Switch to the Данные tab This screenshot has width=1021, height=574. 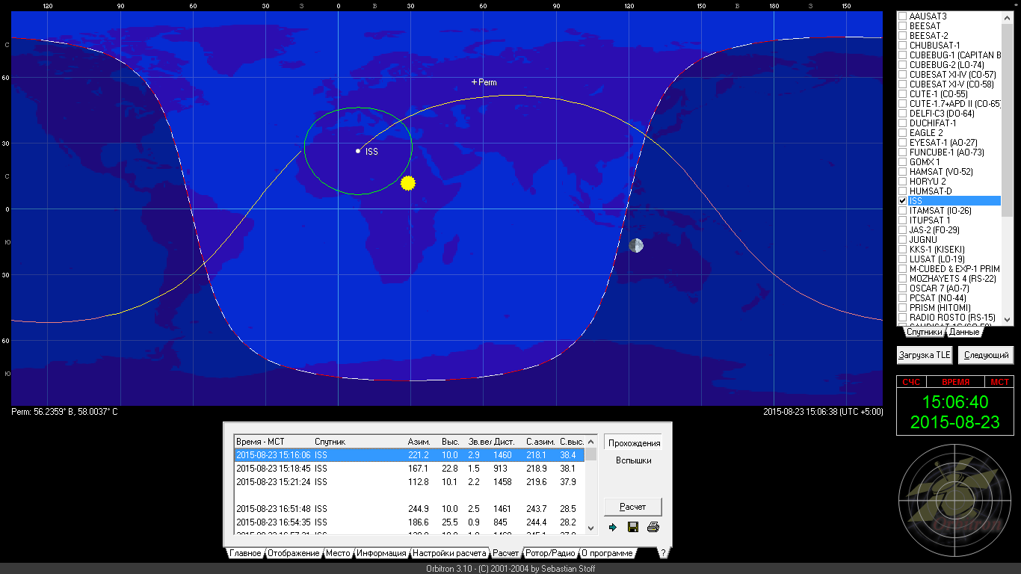click(964, 332)
